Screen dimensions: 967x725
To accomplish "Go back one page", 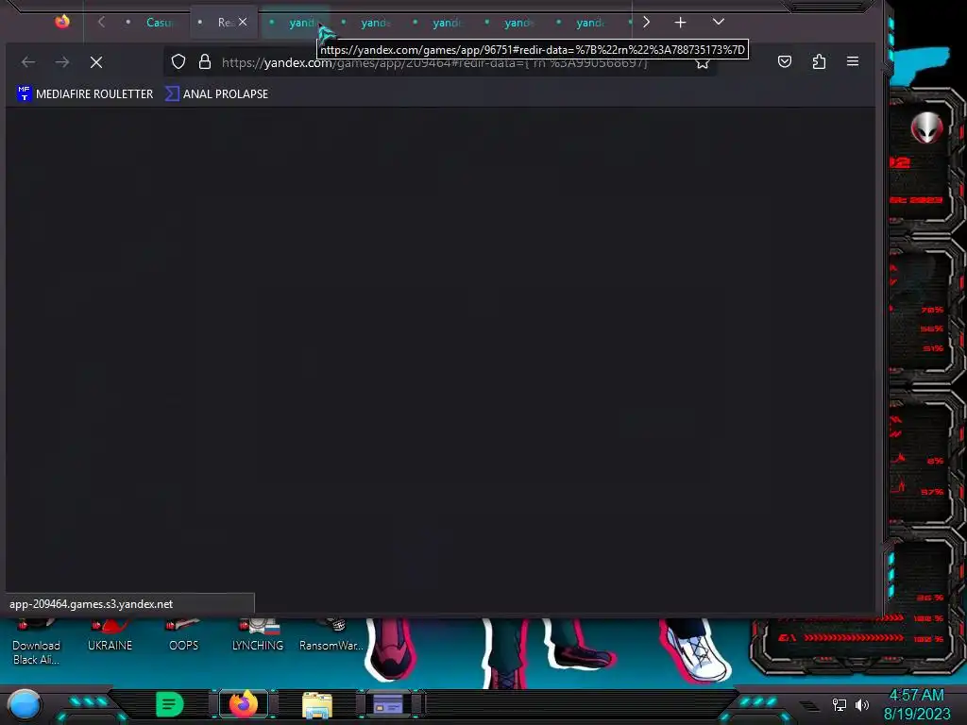I will (28, 62).
